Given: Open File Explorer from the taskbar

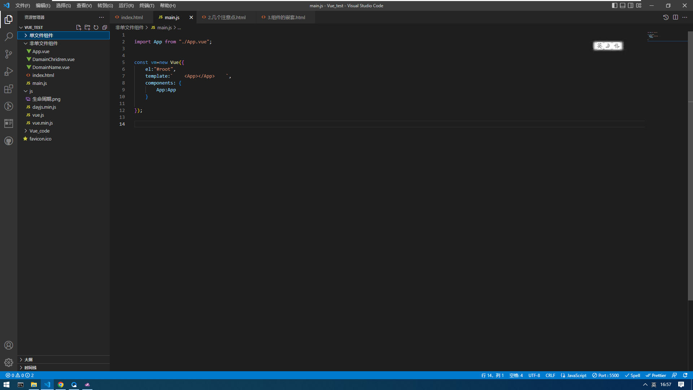Looking at the screenshot, I should click(x=34, y=385).
